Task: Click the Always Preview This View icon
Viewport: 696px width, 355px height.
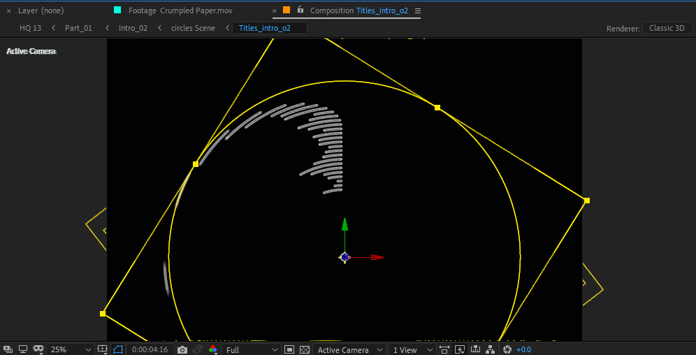Action: click(x=8, y=349)
